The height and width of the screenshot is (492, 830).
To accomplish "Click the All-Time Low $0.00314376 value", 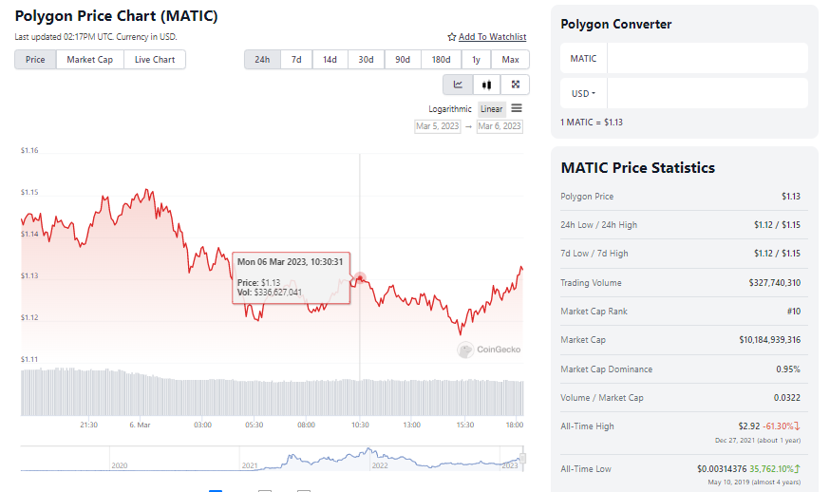I will click(722, 468).
